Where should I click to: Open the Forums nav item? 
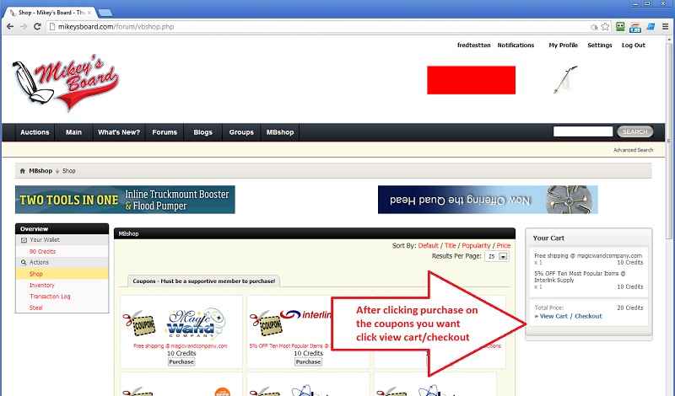coord(165,132)
